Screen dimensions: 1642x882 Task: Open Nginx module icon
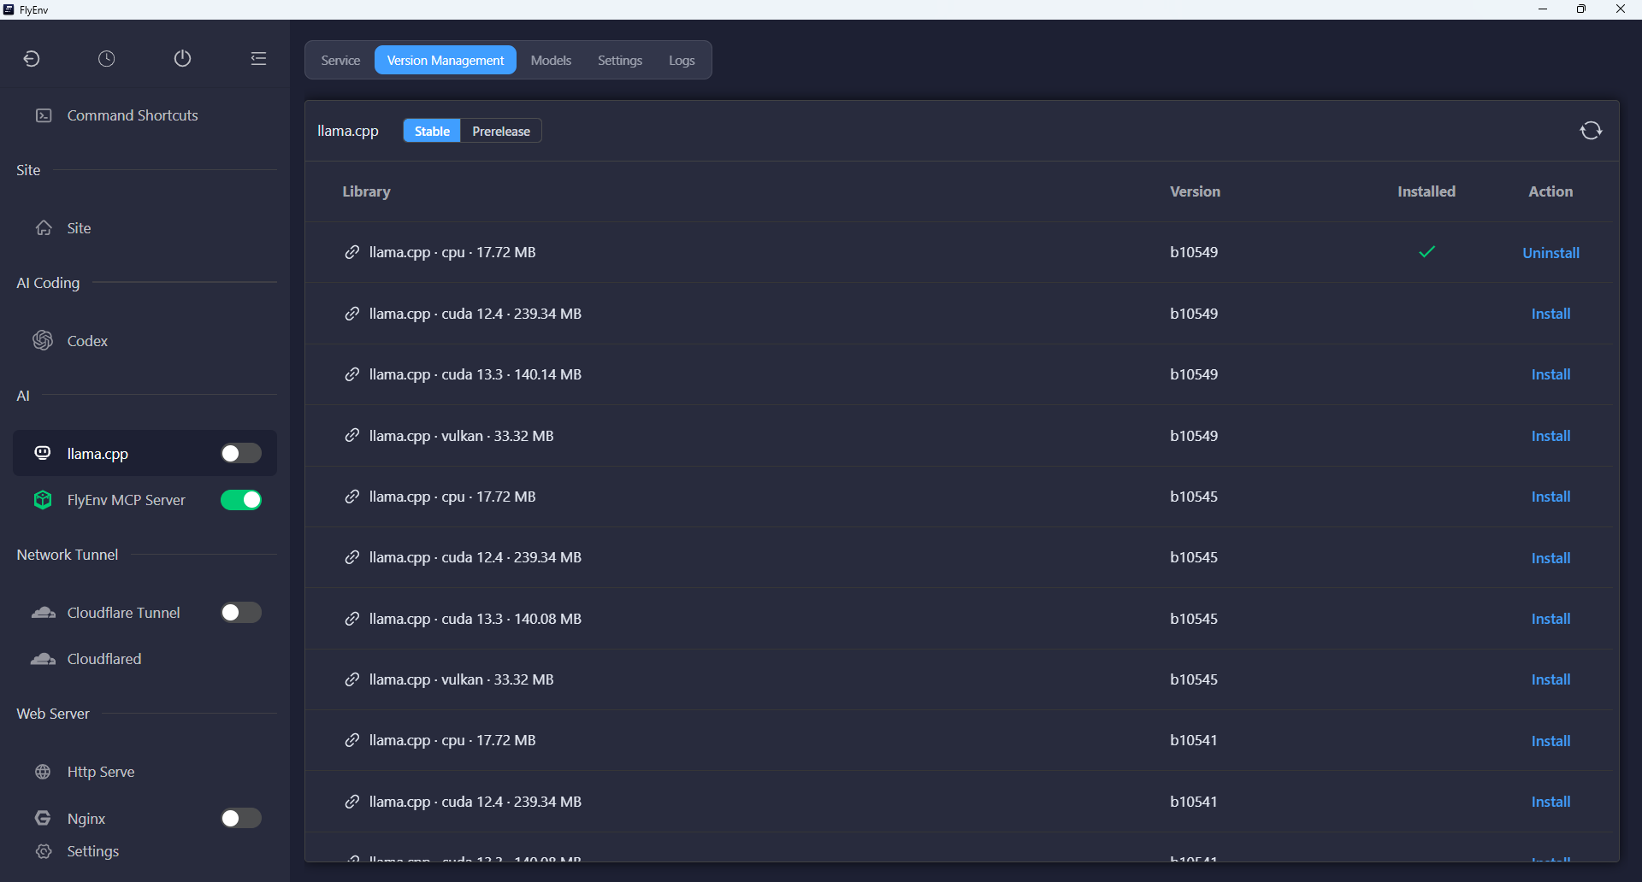43,819
